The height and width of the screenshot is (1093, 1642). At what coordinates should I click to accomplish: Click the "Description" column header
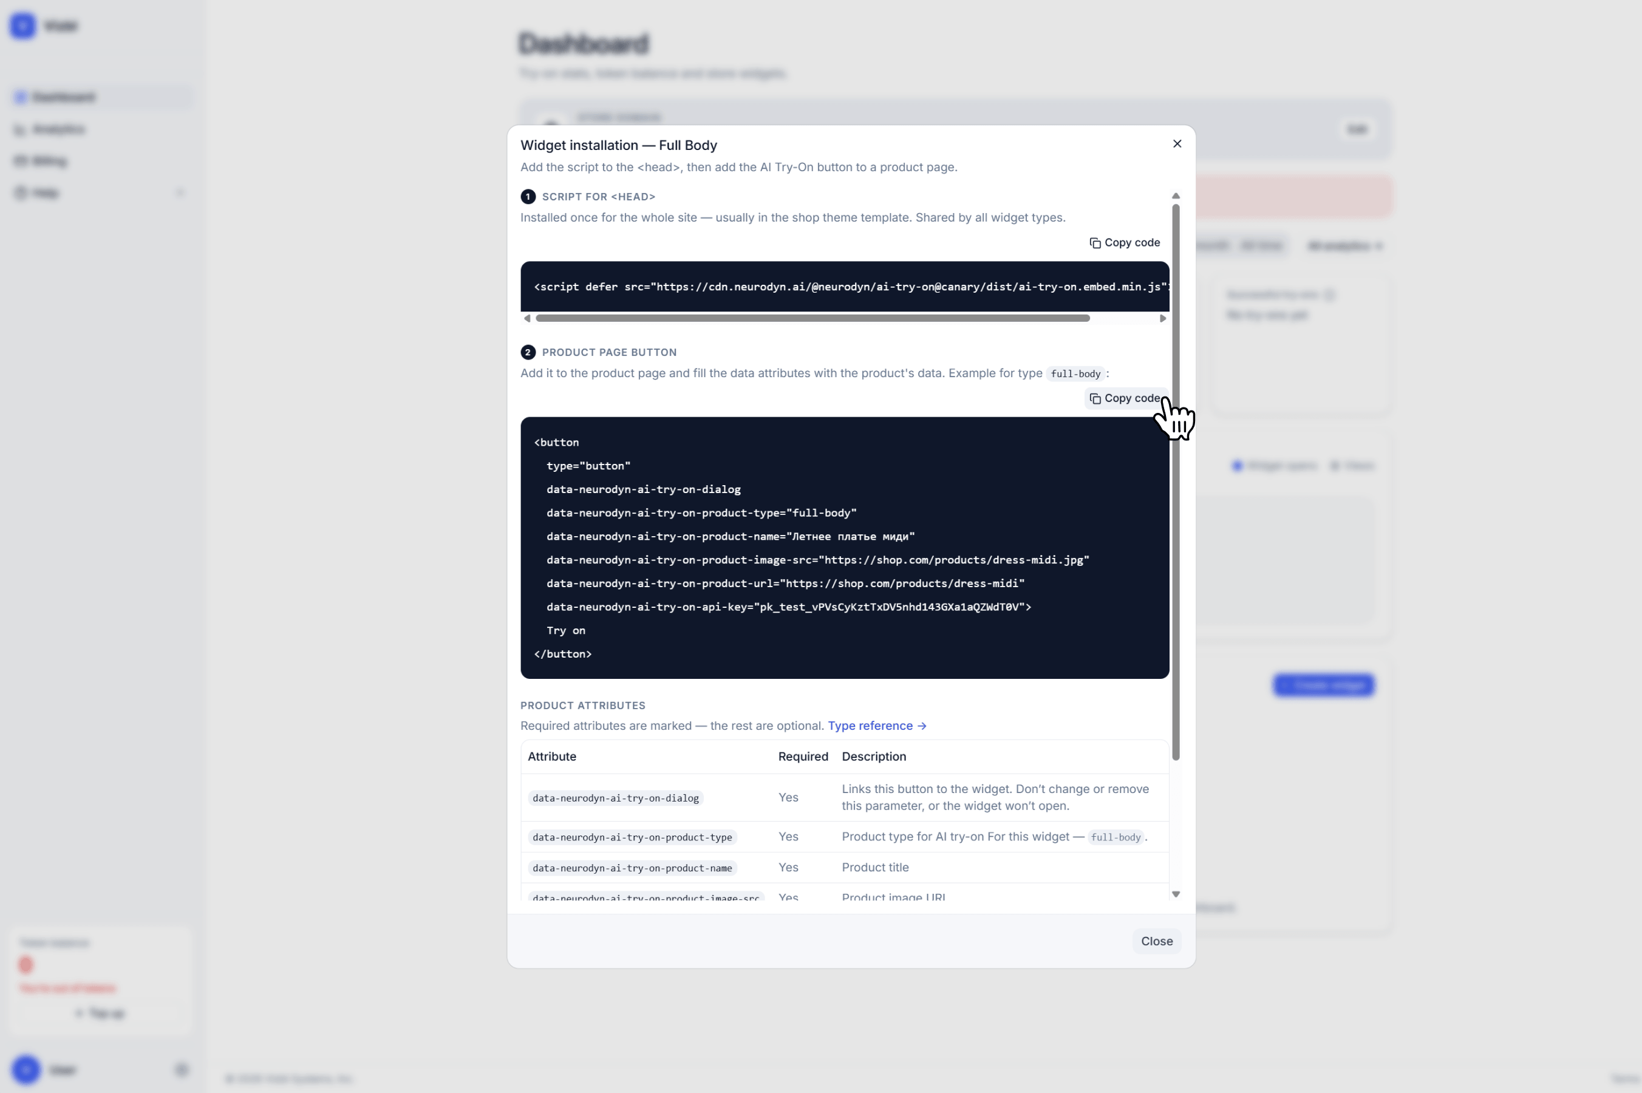click(874, 757)
